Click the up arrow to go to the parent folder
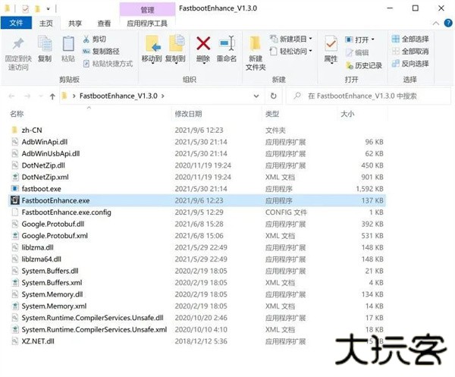Screen dimensions: 455x377 click(x=52, y=96)
